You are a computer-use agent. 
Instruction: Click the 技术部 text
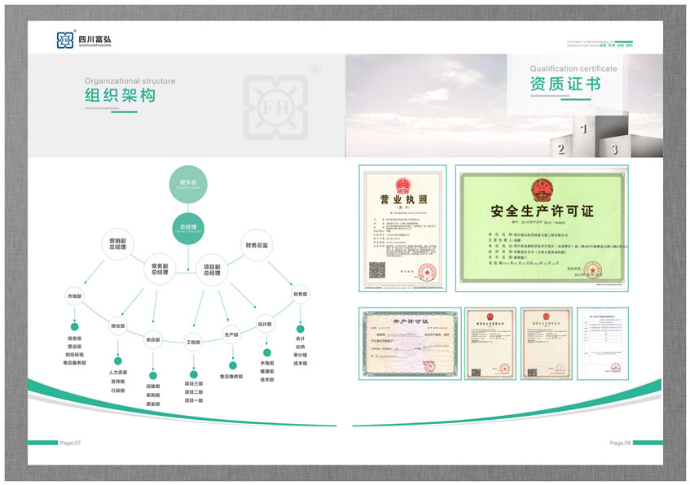pyautogui.click(x=267, y=380)
